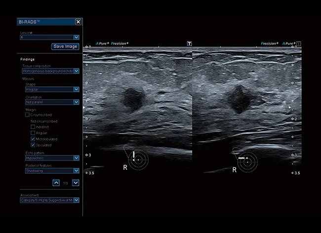
Task: Uncheck the Spiculated checkbox
Action: (33, 146)
